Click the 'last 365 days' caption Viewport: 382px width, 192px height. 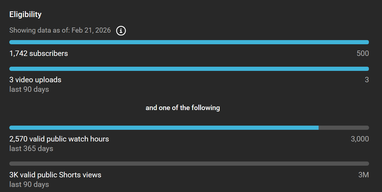31,149
